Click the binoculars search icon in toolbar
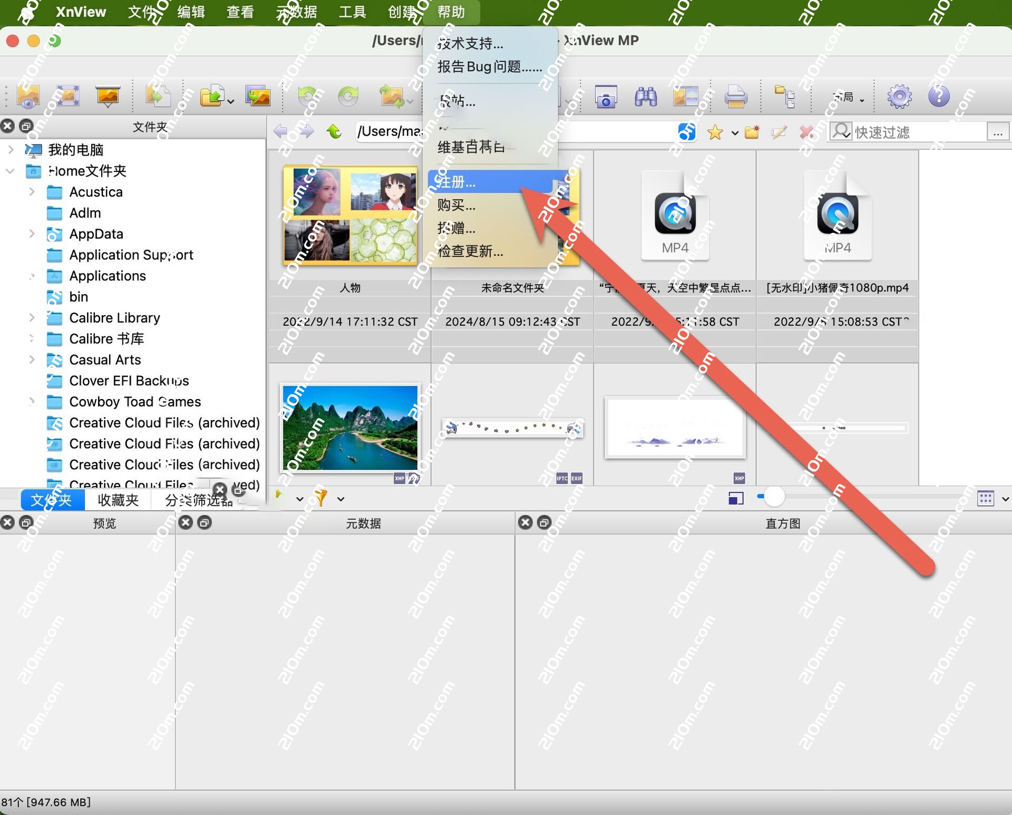Image resolution: width=1012 pixels, height=815 pixels. click(x=645, y=96)
